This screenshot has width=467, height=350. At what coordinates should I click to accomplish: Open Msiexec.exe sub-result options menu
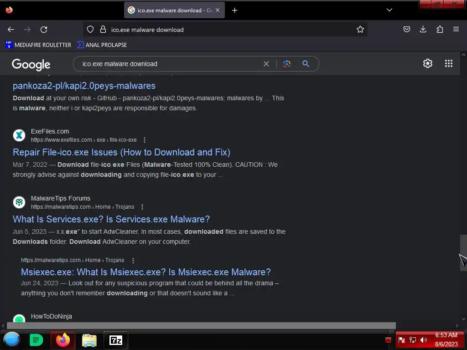pyautogui.click(x=133, y=260)
